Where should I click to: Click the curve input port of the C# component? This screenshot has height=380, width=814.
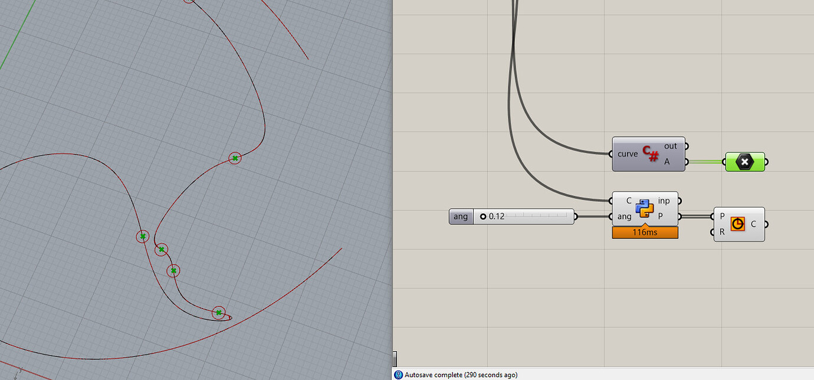coord(612,154)
